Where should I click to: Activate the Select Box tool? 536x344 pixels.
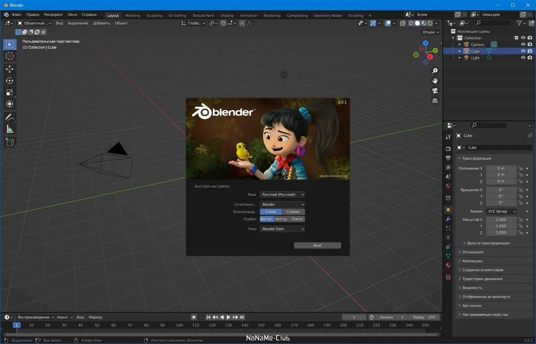10,44
